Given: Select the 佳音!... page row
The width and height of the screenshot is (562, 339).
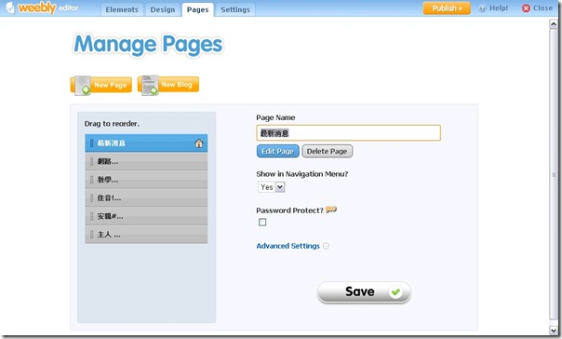Looking at the screenshot, I should click(x=146, y=198).
